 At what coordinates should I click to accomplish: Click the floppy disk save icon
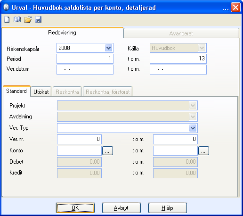[38, 20]
